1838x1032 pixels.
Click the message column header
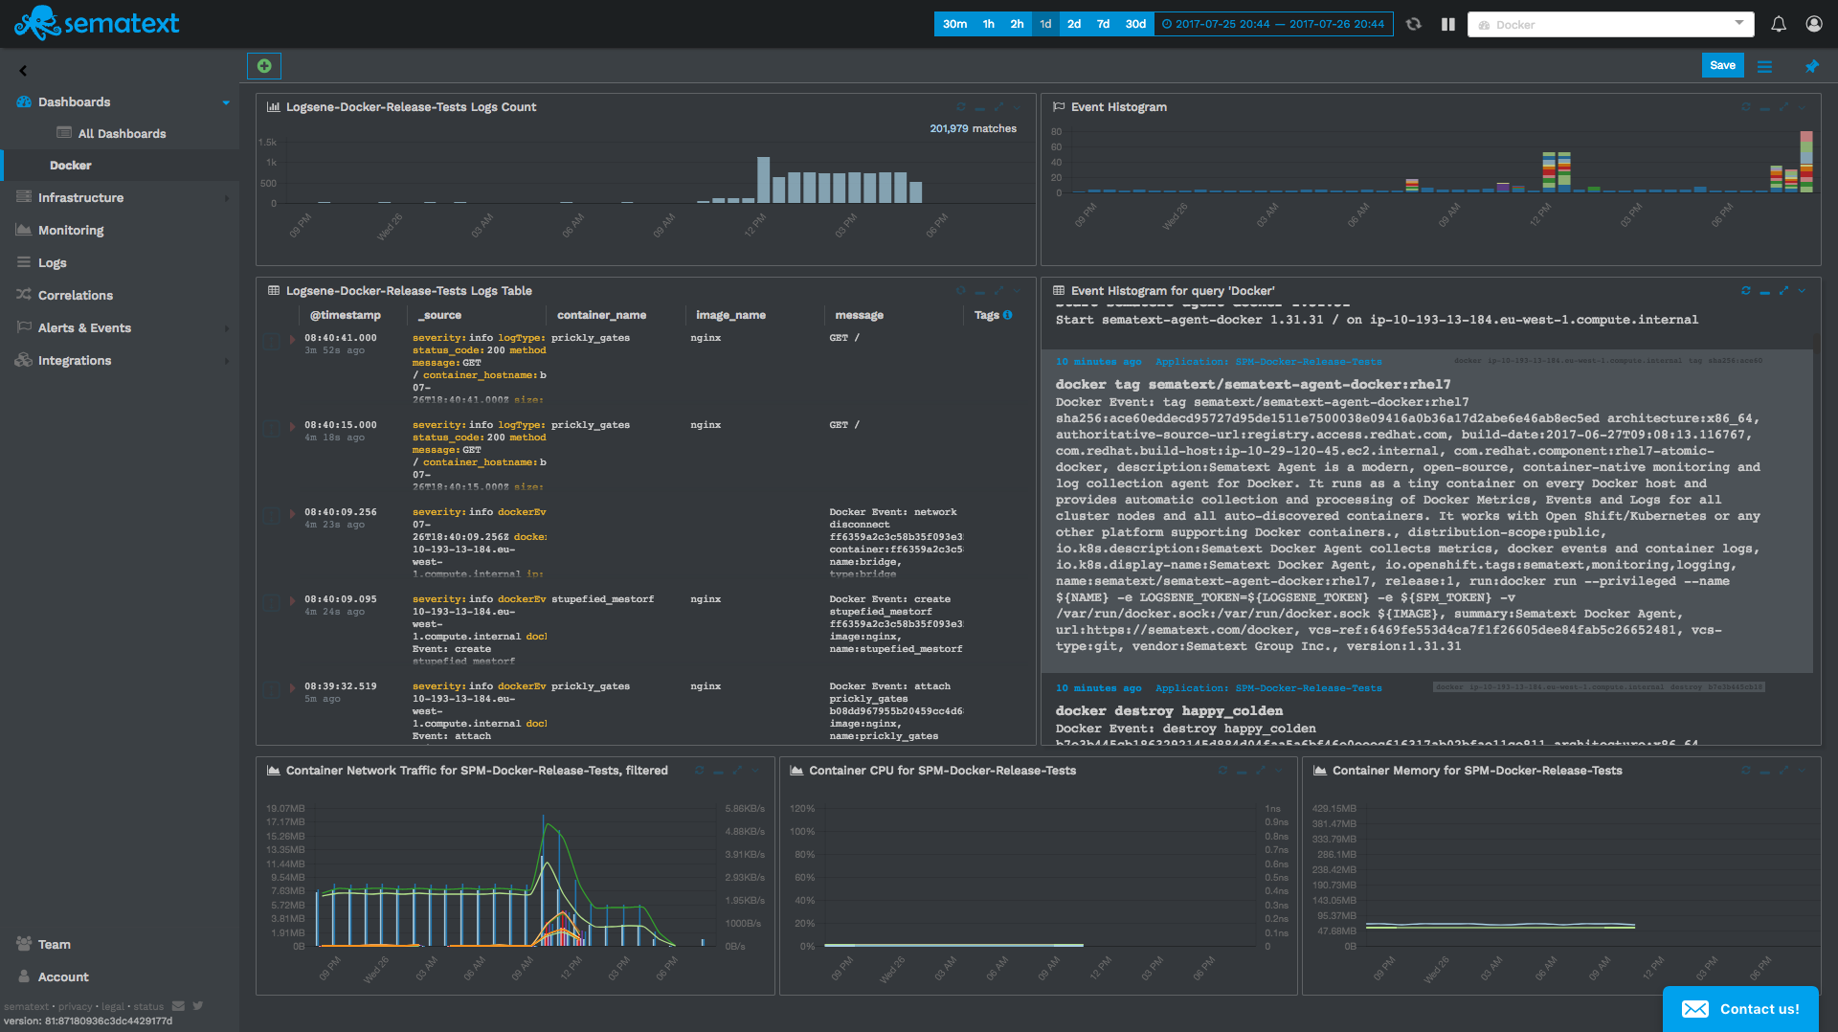(x=859, y=315)
